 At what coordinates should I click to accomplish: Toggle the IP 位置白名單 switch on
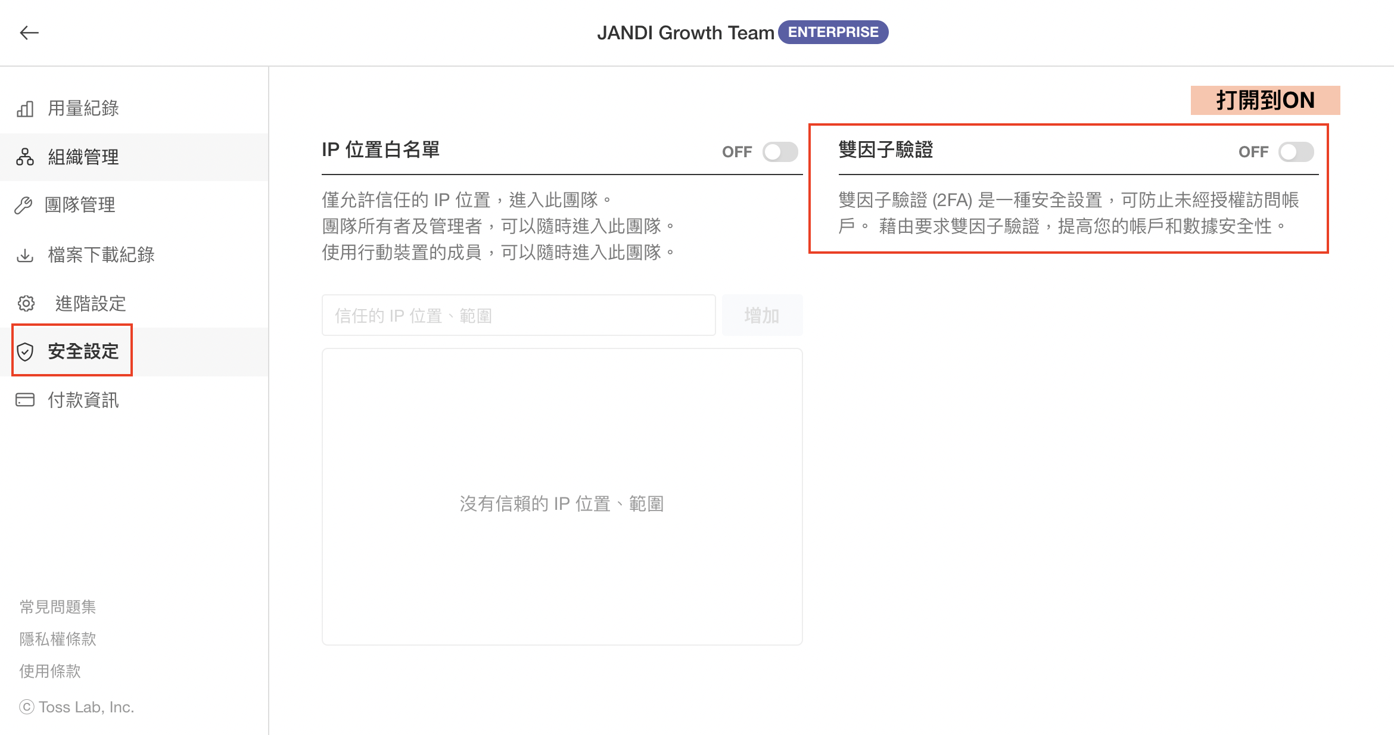[x=780, y=152]
